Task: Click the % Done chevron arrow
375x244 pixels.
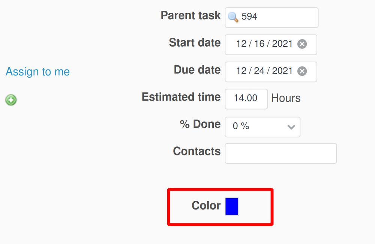Action: click(291, 127)
